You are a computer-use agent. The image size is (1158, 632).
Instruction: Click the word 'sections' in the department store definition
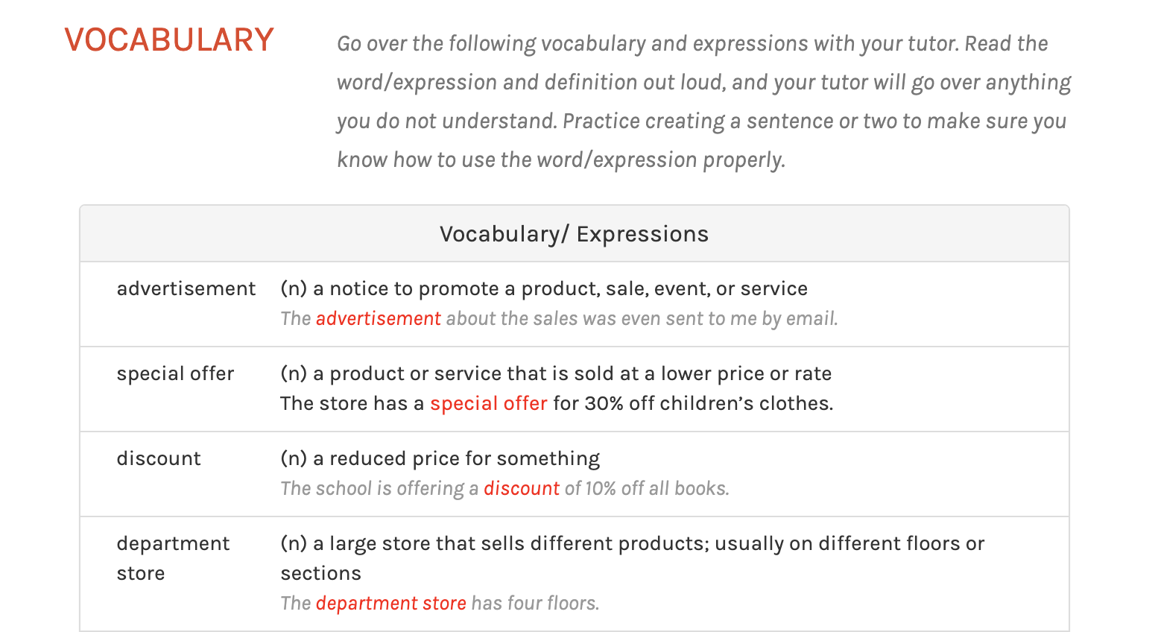[x=320, y=574]
